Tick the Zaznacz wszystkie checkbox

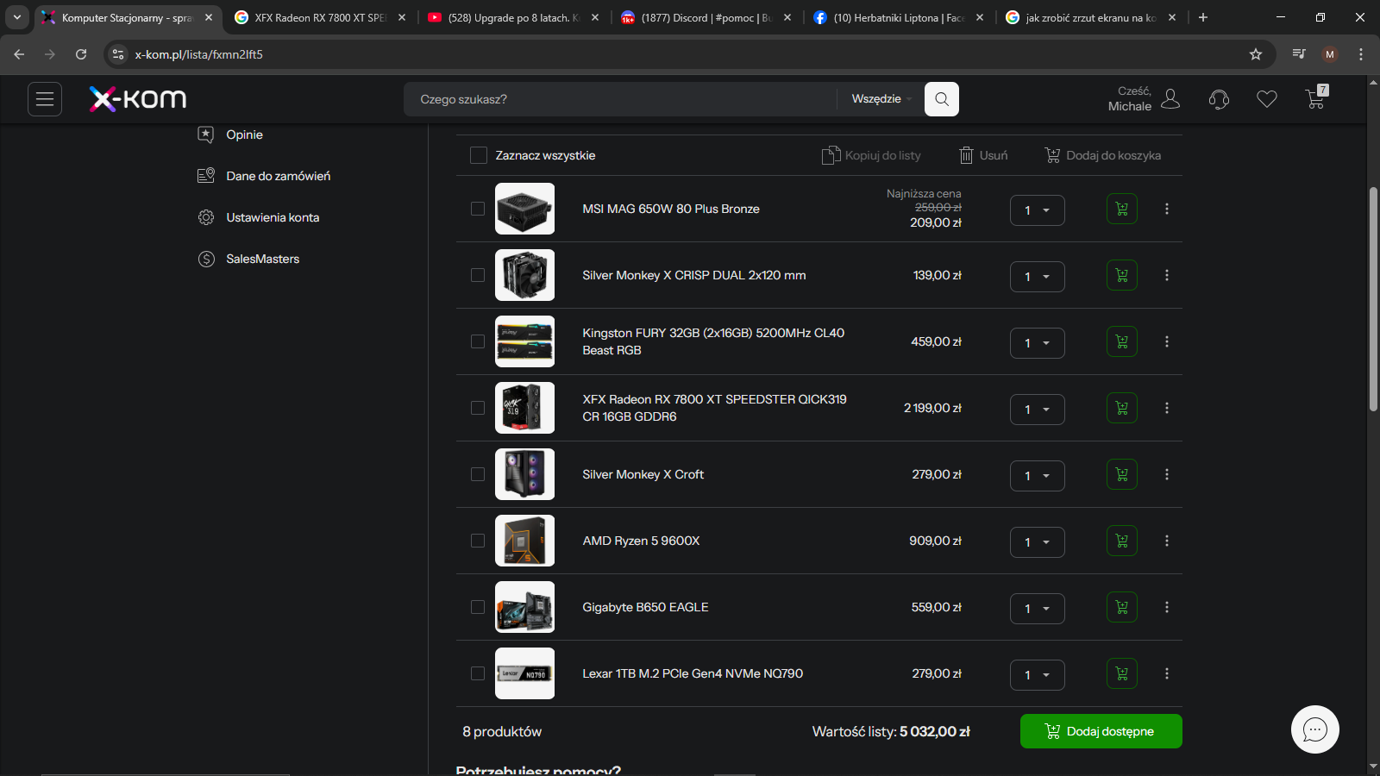[x=479, y=155]
